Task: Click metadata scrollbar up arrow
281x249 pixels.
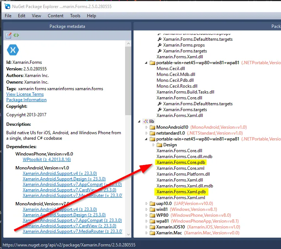Action: click(x=128, y=44)
